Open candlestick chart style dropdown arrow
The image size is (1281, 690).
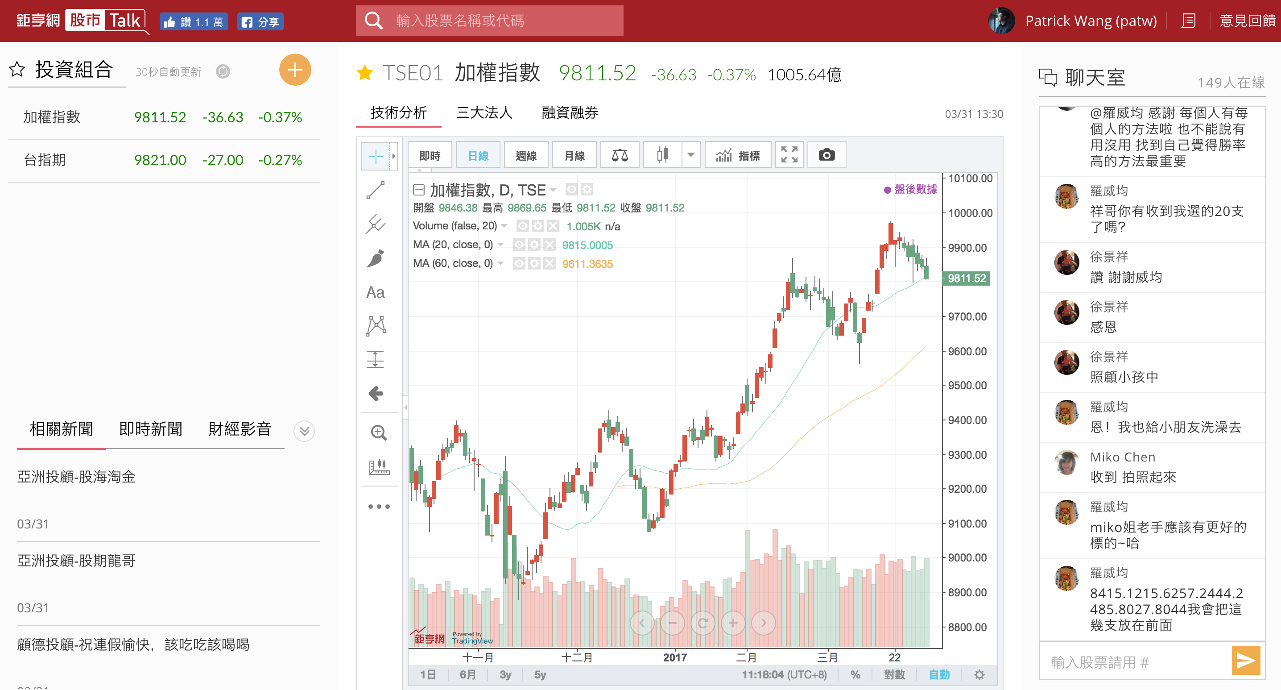(x=691, y=155)
